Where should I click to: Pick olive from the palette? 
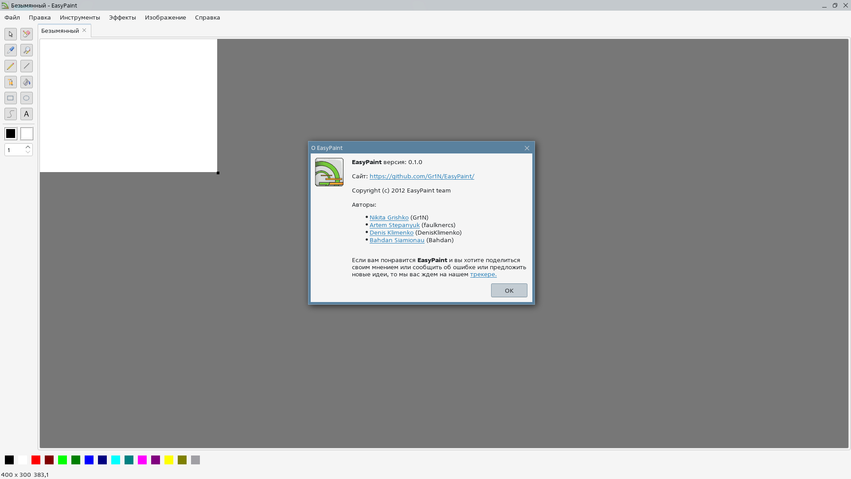click(182, 460)
